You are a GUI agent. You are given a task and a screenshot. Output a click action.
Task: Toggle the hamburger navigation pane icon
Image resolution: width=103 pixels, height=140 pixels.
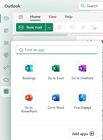click(x=21, y=17)
